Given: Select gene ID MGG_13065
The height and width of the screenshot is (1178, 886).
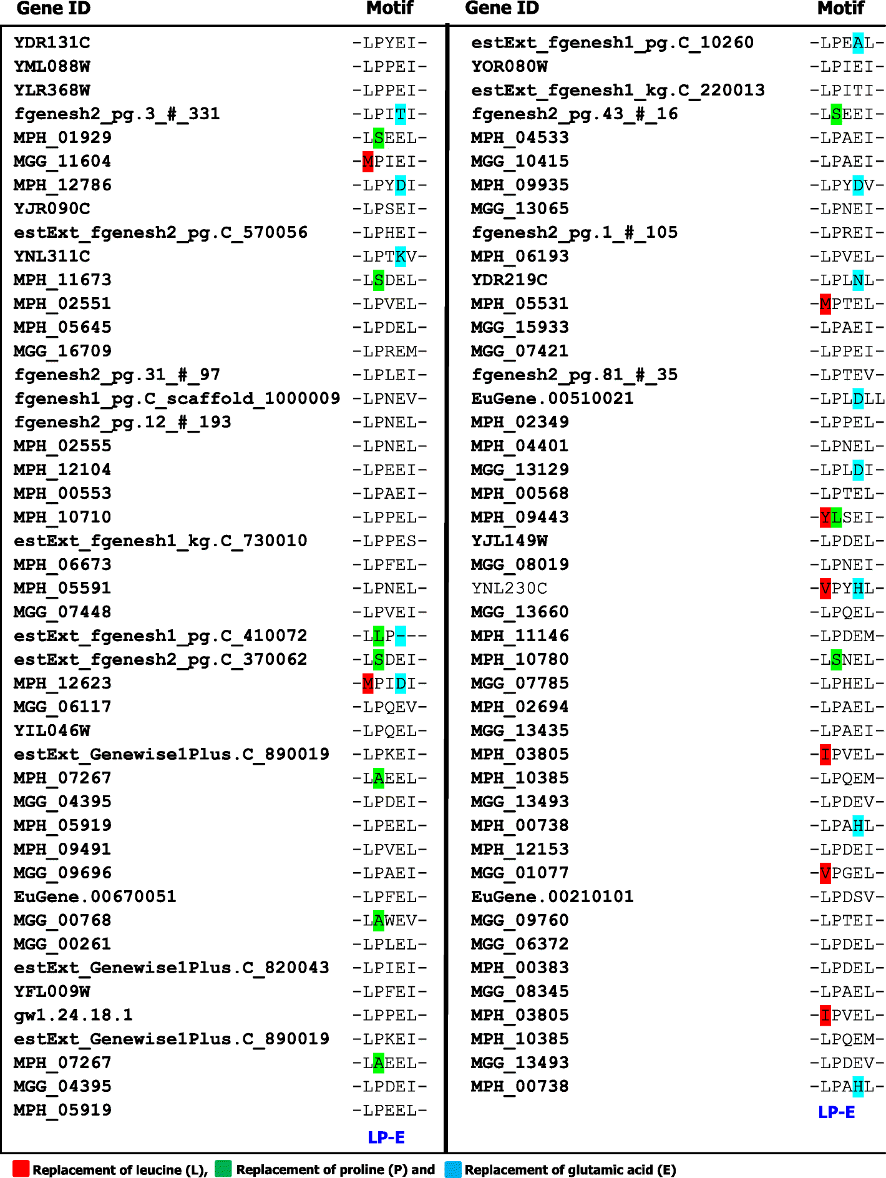Looking at the screenshot, I should 520,209.
